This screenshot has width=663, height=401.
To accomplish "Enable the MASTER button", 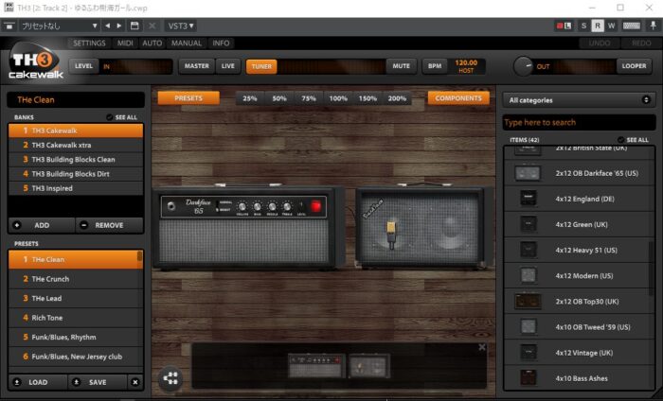I will (197, 66).
